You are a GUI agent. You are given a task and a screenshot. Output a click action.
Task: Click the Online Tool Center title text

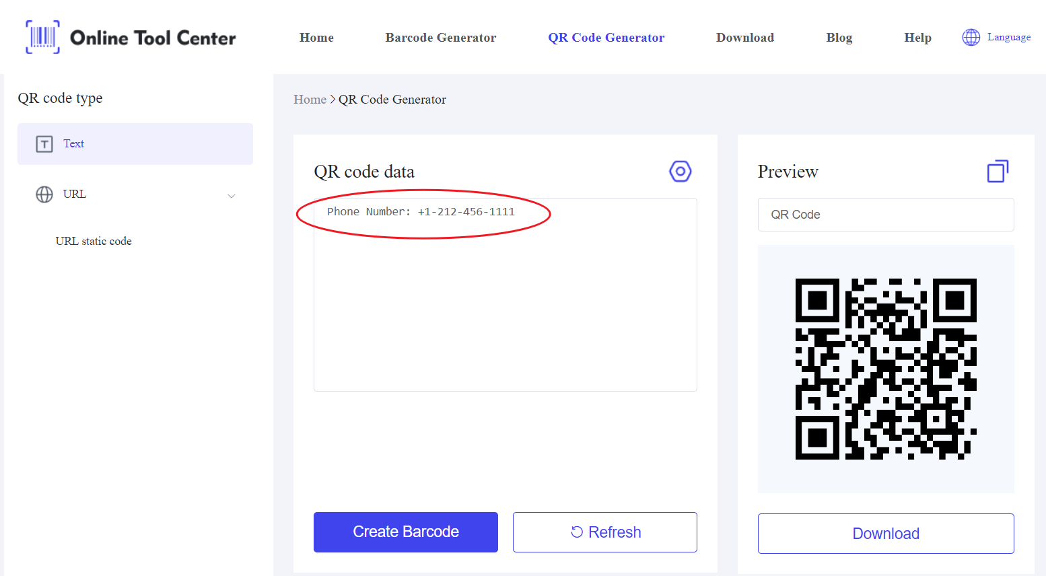[x=153, y=38]
